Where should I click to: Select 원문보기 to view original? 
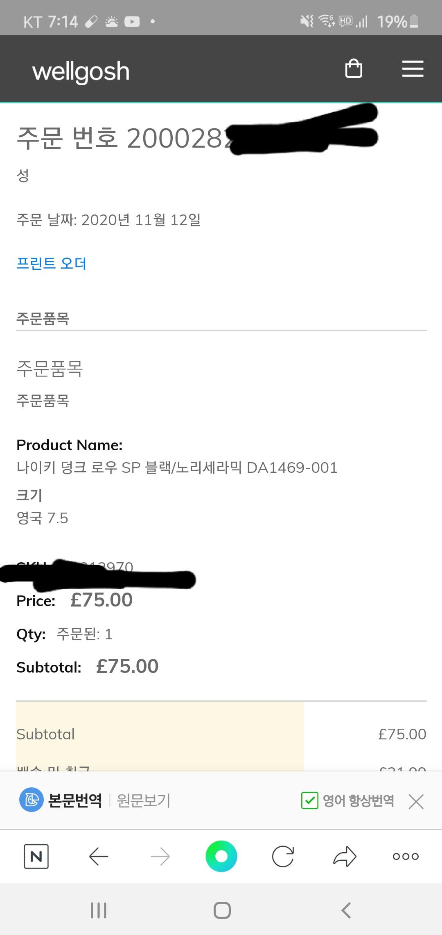(143, 800)
